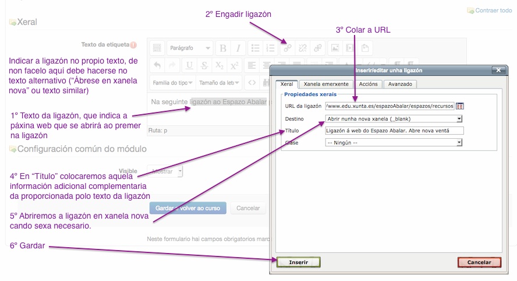Viewport: 517px width, 281px height.
Task: Click the prevent automatic linking icon
Action: pyautogui.click(x=318, y=48)
